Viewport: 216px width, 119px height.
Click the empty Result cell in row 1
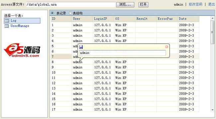(x=146, y=25)
